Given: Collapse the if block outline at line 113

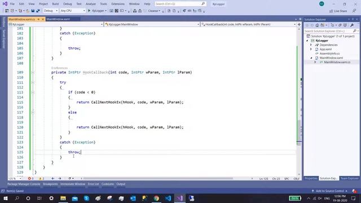Looking at the screenshot, I should point(33,92).
